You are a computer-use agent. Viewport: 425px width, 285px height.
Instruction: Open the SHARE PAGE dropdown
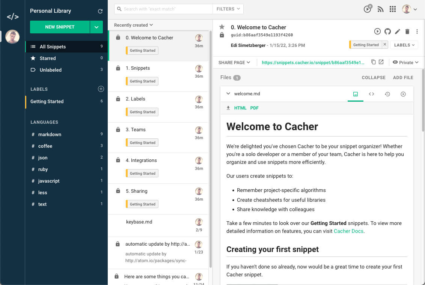[234, 63]
